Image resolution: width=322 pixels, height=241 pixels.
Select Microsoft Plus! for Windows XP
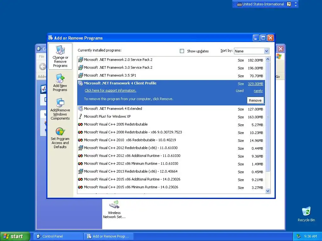tap(171, 117)
